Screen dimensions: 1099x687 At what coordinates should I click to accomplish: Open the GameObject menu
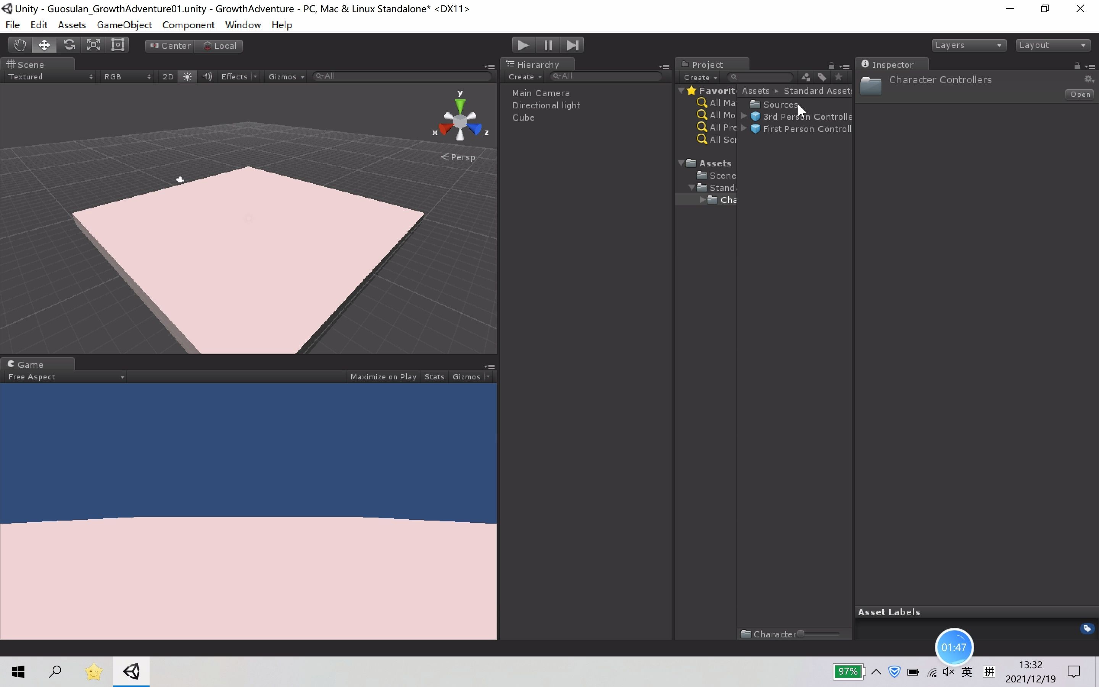(x=124, y=25)
